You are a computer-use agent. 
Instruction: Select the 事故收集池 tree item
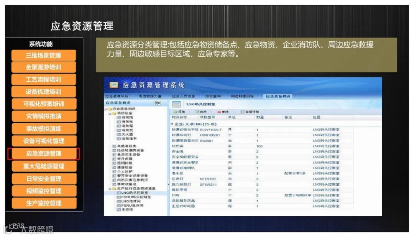click(127, 184)
